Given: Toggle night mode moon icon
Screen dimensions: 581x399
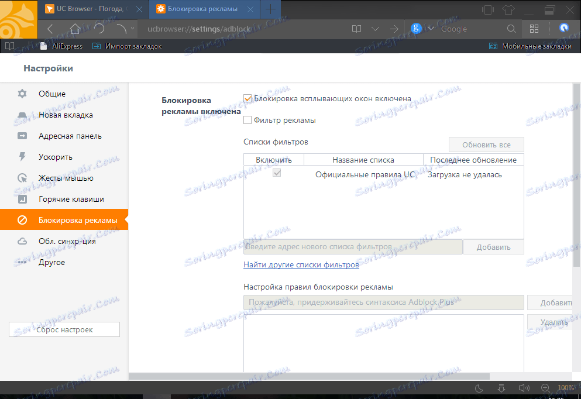Looking at the screenshot, I should 479,388.
